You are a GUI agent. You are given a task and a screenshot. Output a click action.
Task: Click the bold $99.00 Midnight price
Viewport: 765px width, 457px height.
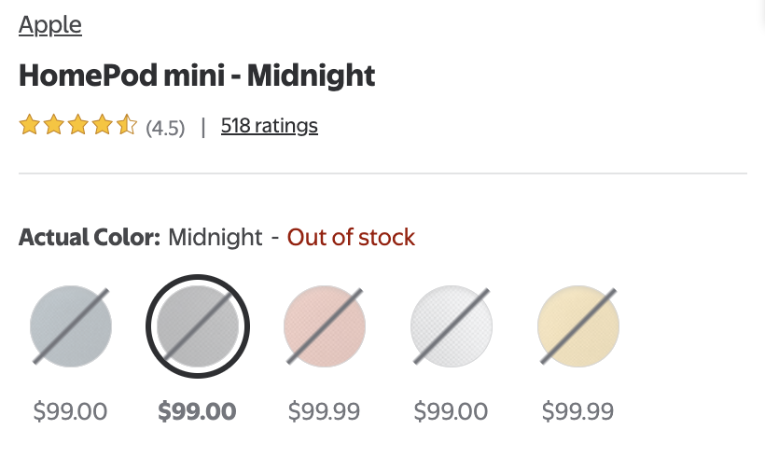click(198, 411)
